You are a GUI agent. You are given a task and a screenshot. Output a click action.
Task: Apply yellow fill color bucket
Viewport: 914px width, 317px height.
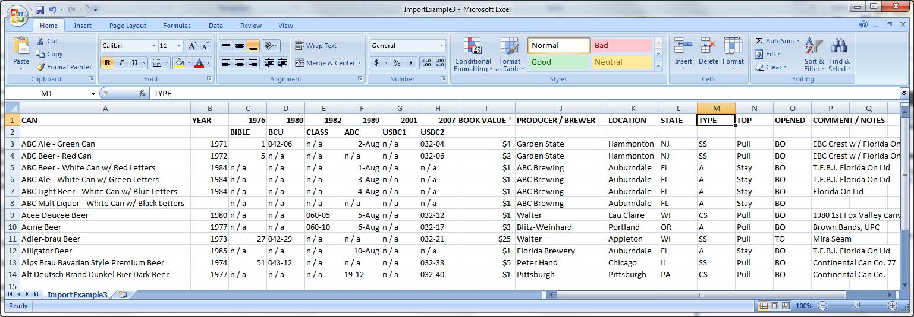179,63
